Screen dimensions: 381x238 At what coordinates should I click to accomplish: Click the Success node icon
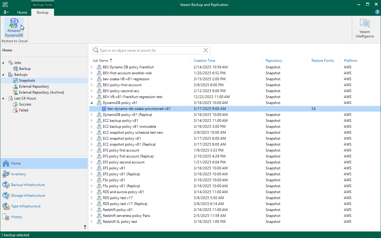pos(15,104)
